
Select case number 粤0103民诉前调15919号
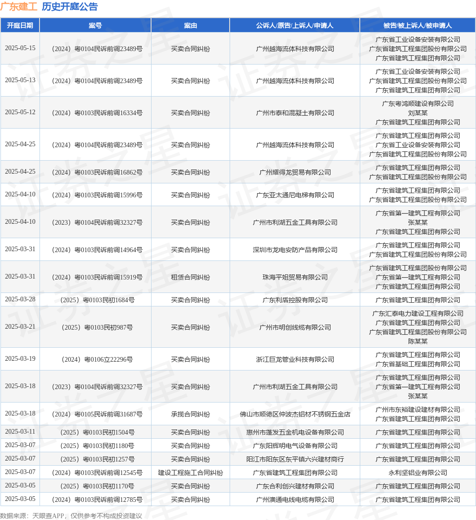pyautogui.click(x=97, y=277)
